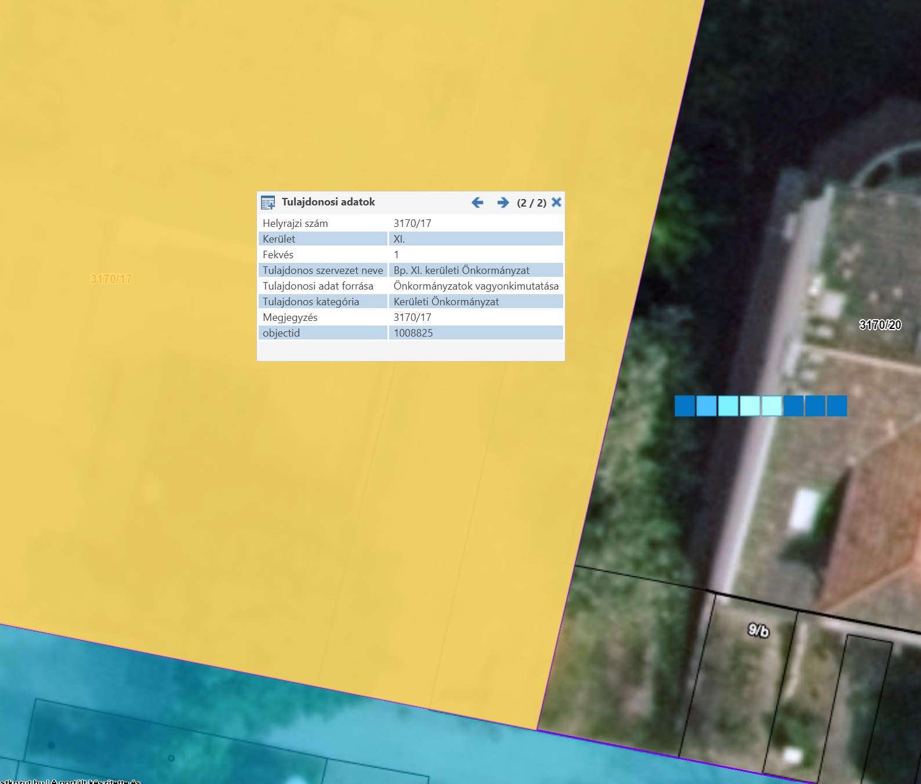The height and width of the screenshot is (784, 921).
Task: Go to the previous result in the popup
Action: tap(477, 203)
